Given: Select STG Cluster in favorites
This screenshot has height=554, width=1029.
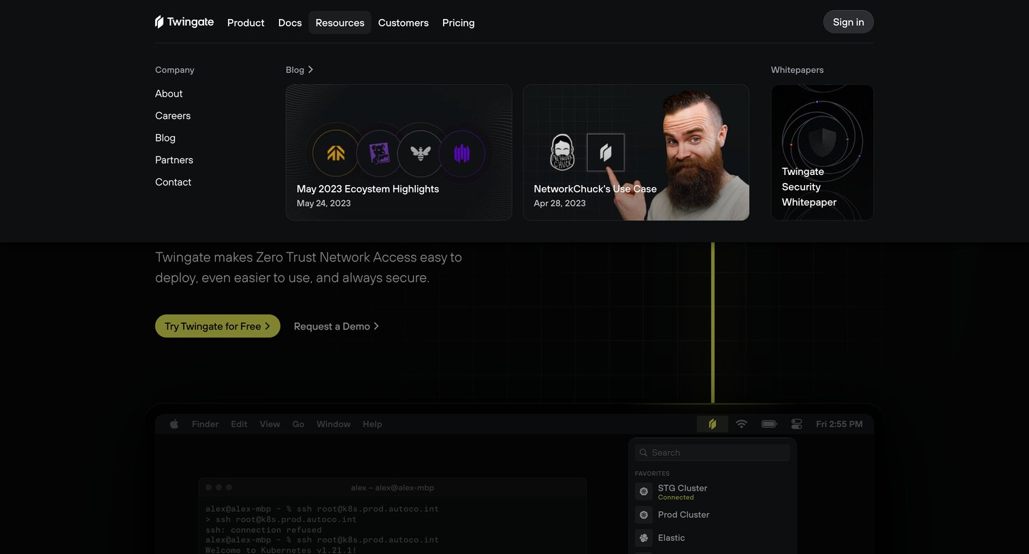Looking at the screenshot, I should pyautogui.click(x=713, y=491).
